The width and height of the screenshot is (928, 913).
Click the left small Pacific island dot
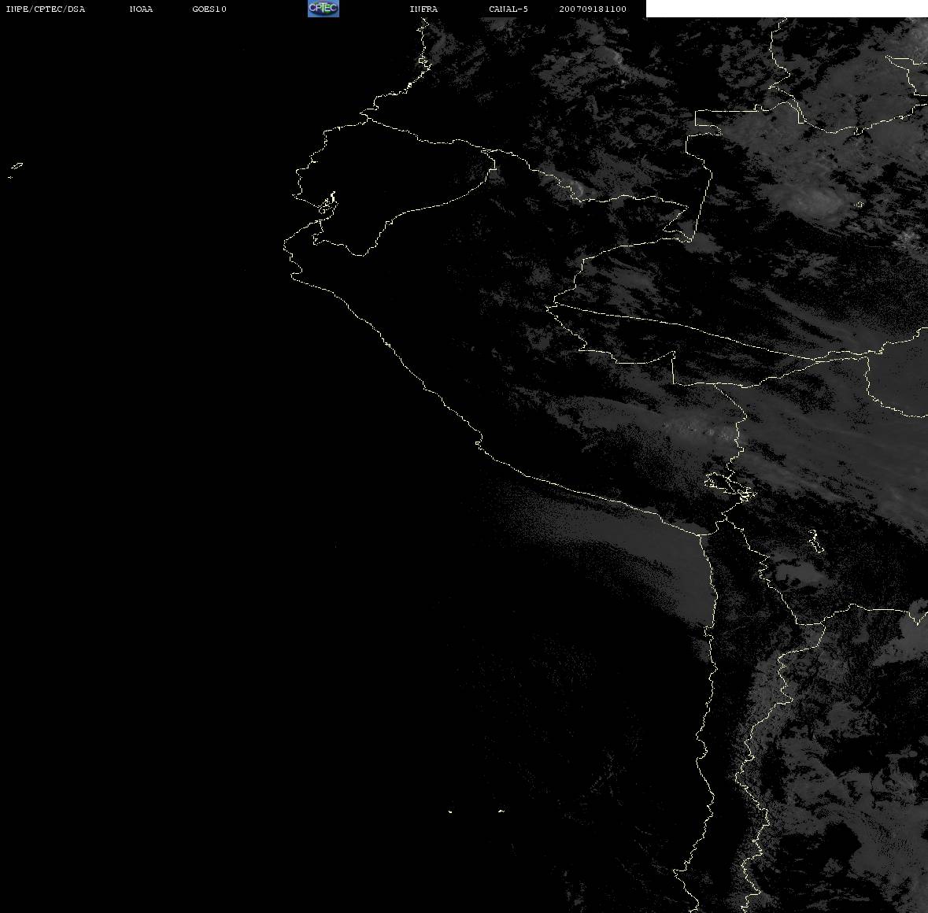450,811
